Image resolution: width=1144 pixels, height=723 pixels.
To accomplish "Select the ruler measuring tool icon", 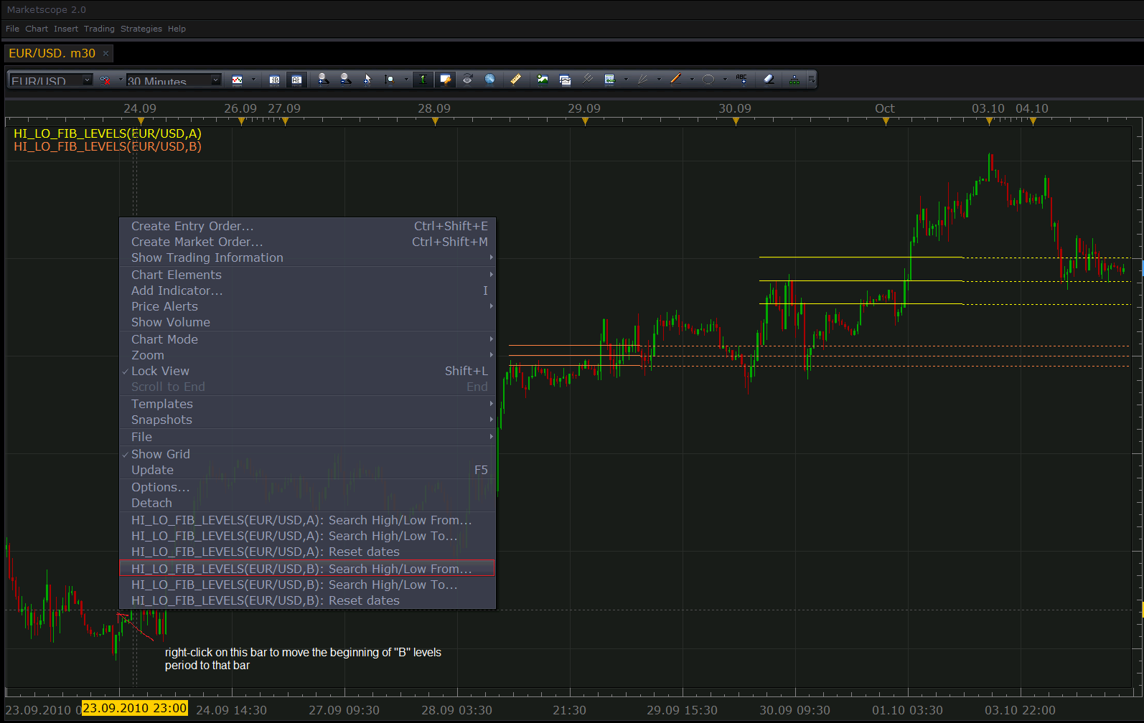I will (515, 79).
